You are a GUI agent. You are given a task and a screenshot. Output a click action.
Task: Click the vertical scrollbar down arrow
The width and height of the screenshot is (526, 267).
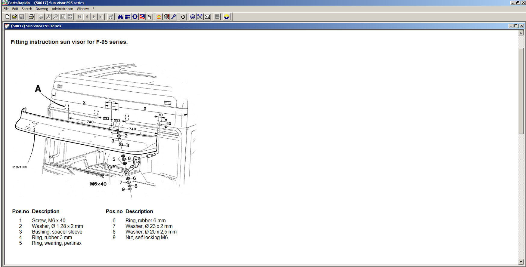(521, 262)
